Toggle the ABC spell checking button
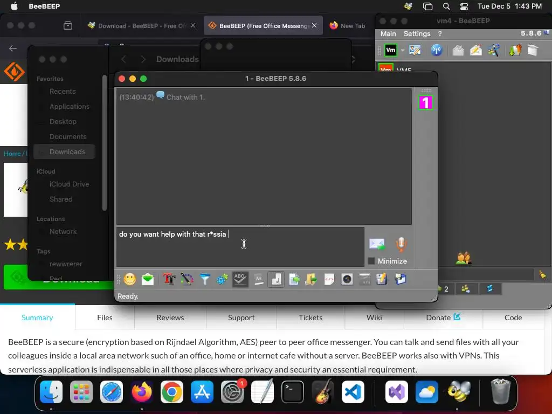Image resolution: width=552 pixels, height=414 pixels. [240, 279]
